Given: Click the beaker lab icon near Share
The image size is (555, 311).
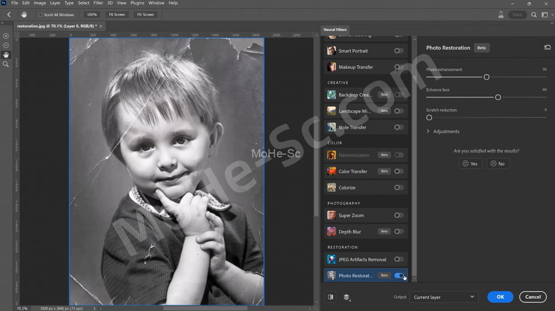Looking at the screenshot, I should (501, 14).
